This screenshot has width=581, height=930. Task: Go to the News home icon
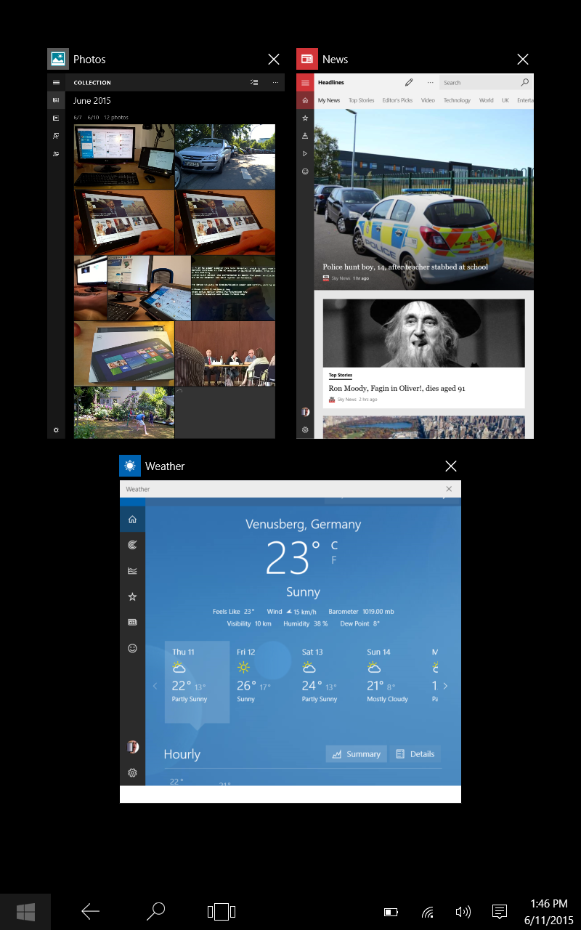coord(305,100)
